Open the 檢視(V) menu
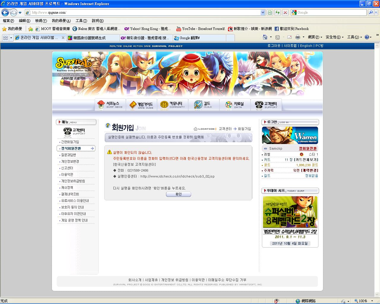Viewport: 380px width, 304px height. (41, 21)
